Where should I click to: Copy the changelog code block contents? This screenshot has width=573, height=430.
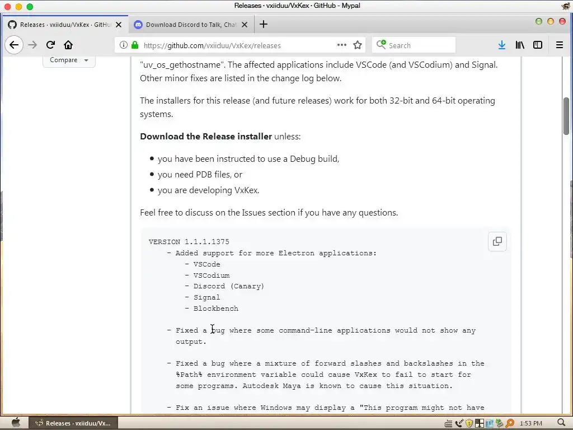497,241
